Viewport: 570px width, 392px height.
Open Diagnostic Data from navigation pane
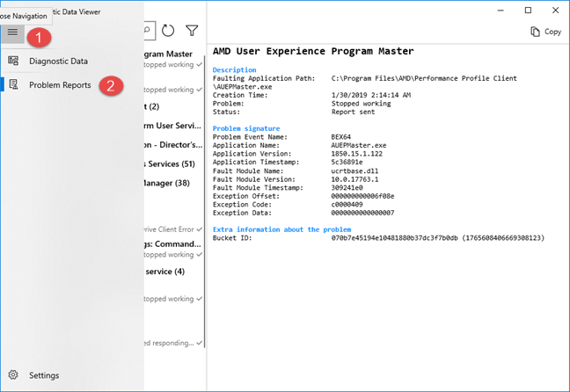58,61
